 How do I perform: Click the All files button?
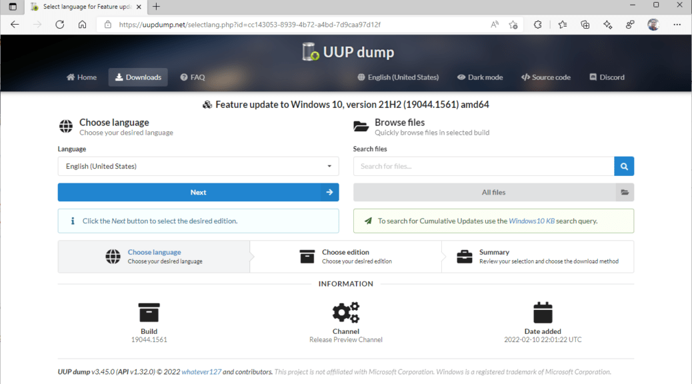tap(493, 192)
